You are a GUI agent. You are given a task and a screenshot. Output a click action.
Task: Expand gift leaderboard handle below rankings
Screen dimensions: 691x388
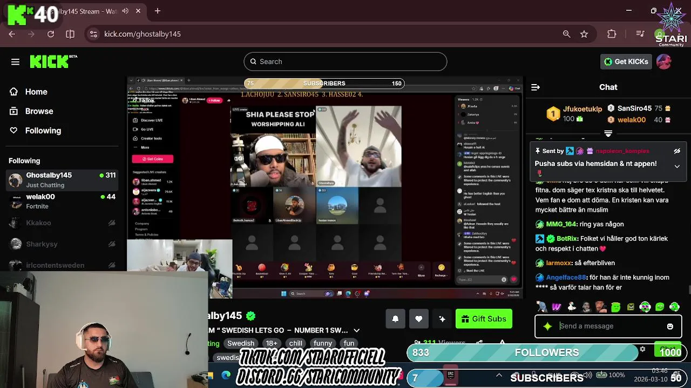pos(608,133)
